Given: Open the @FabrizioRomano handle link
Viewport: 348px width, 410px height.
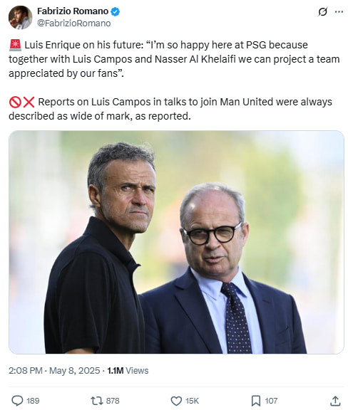Looking at the screenshot, I should pos(74,23).
